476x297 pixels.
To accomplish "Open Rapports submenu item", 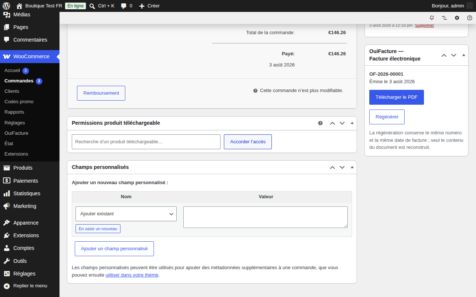I will pos(14,112).
